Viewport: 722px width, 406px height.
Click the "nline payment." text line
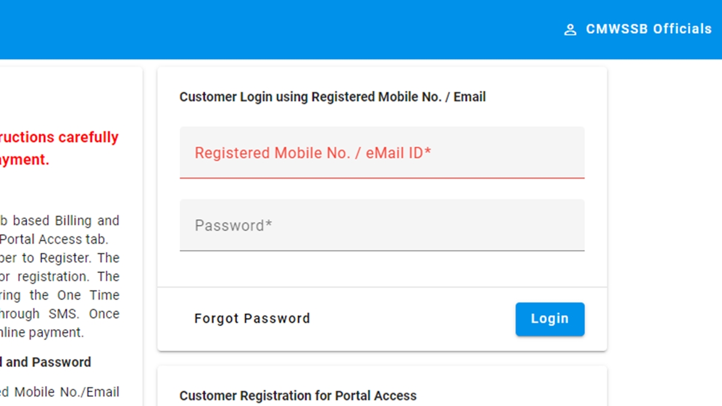42,332
